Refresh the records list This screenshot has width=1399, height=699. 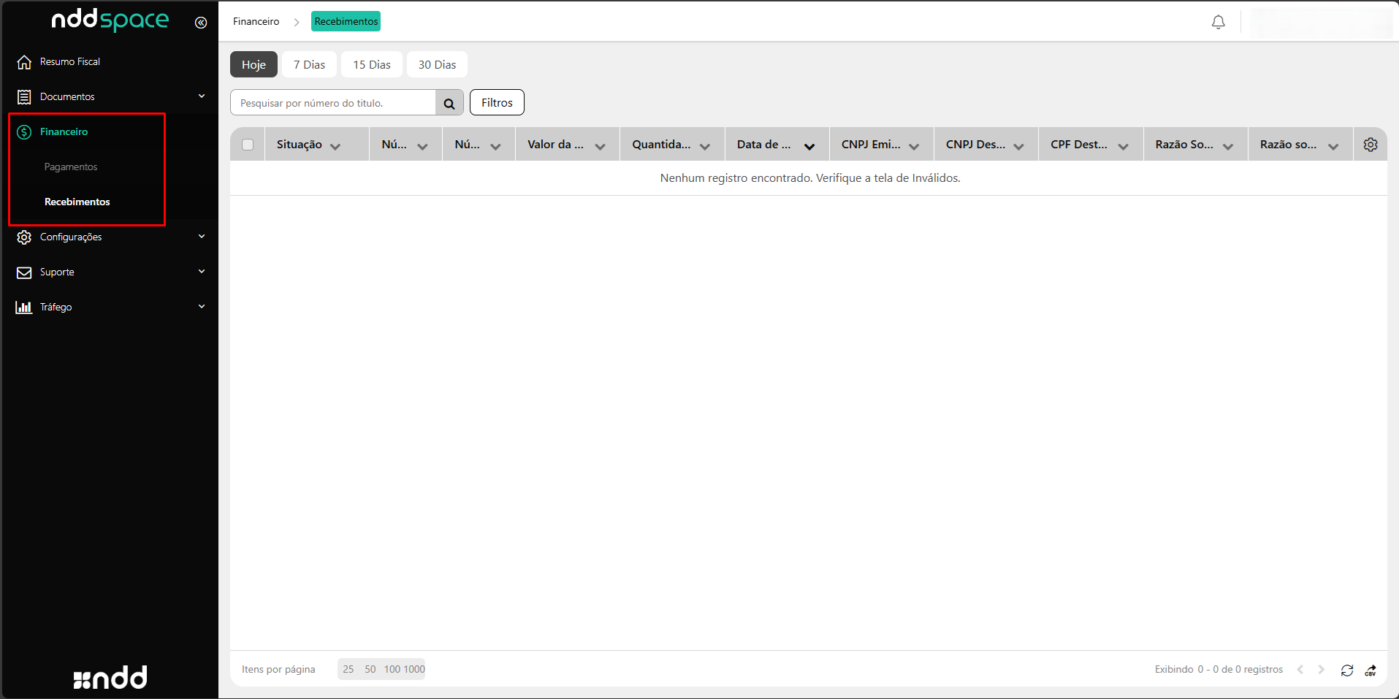(1346, 670)
